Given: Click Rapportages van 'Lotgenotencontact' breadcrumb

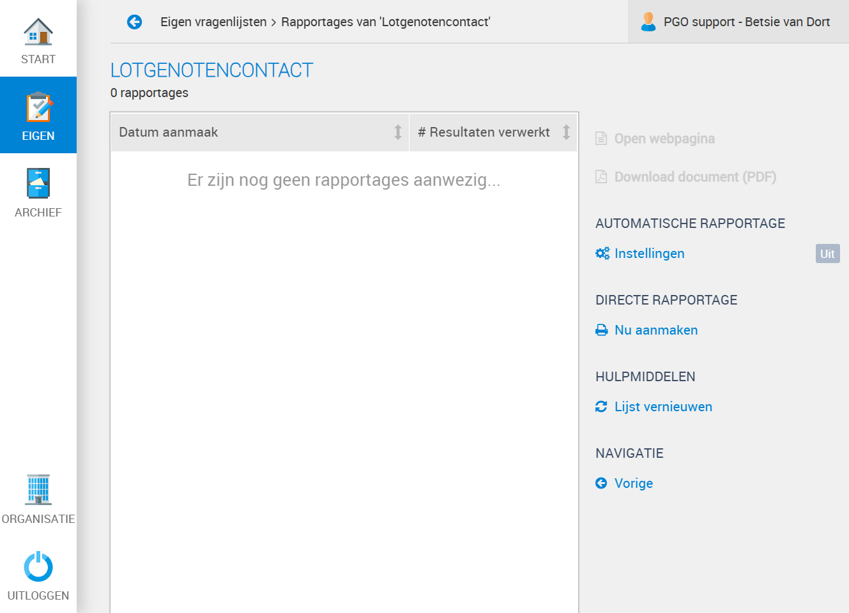Looking at the screenshot, I should (x=386, y=22).
